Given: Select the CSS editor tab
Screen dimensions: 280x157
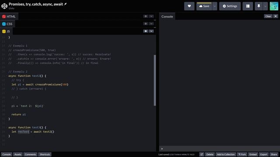Looking at the screenshot, I should (x=7, y=24).
